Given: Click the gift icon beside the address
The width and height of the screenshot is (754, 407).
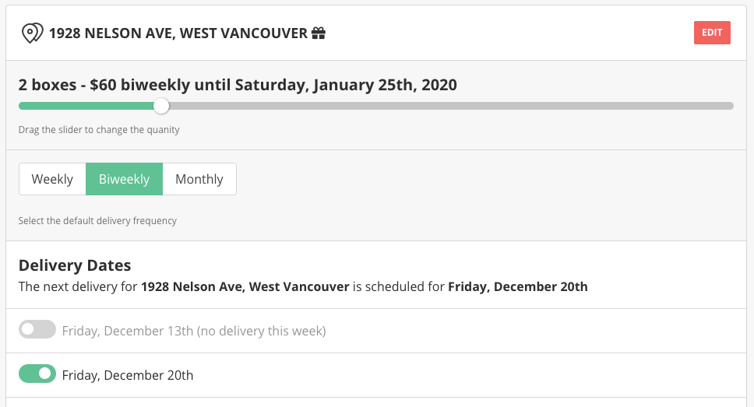Looking at the screenshot, I should (319, 33).
